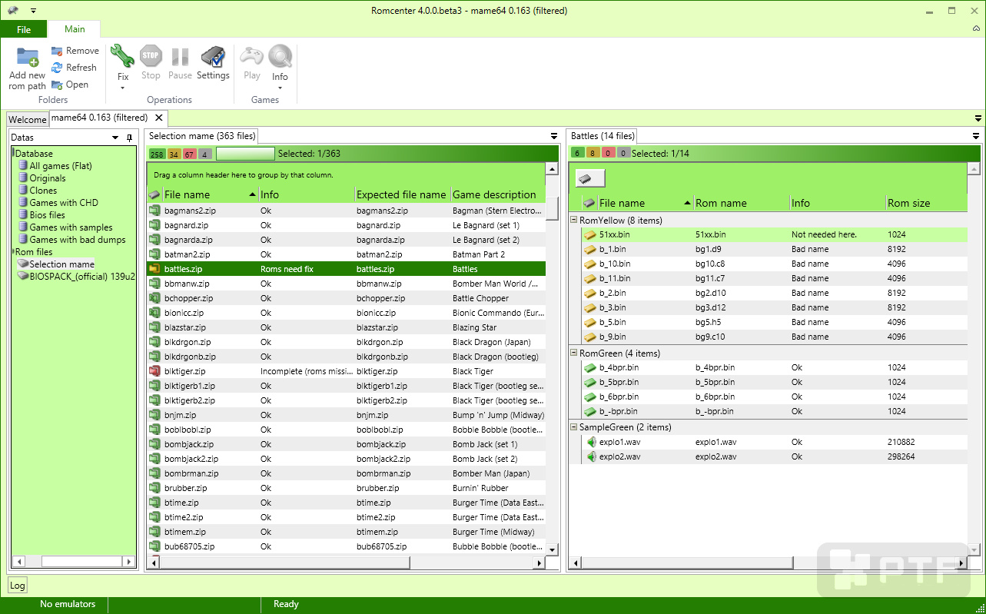The height and width of the screenshot is (614, 986).
Task: Click the Pause operation icon
Action: click(x=180, y=57)
